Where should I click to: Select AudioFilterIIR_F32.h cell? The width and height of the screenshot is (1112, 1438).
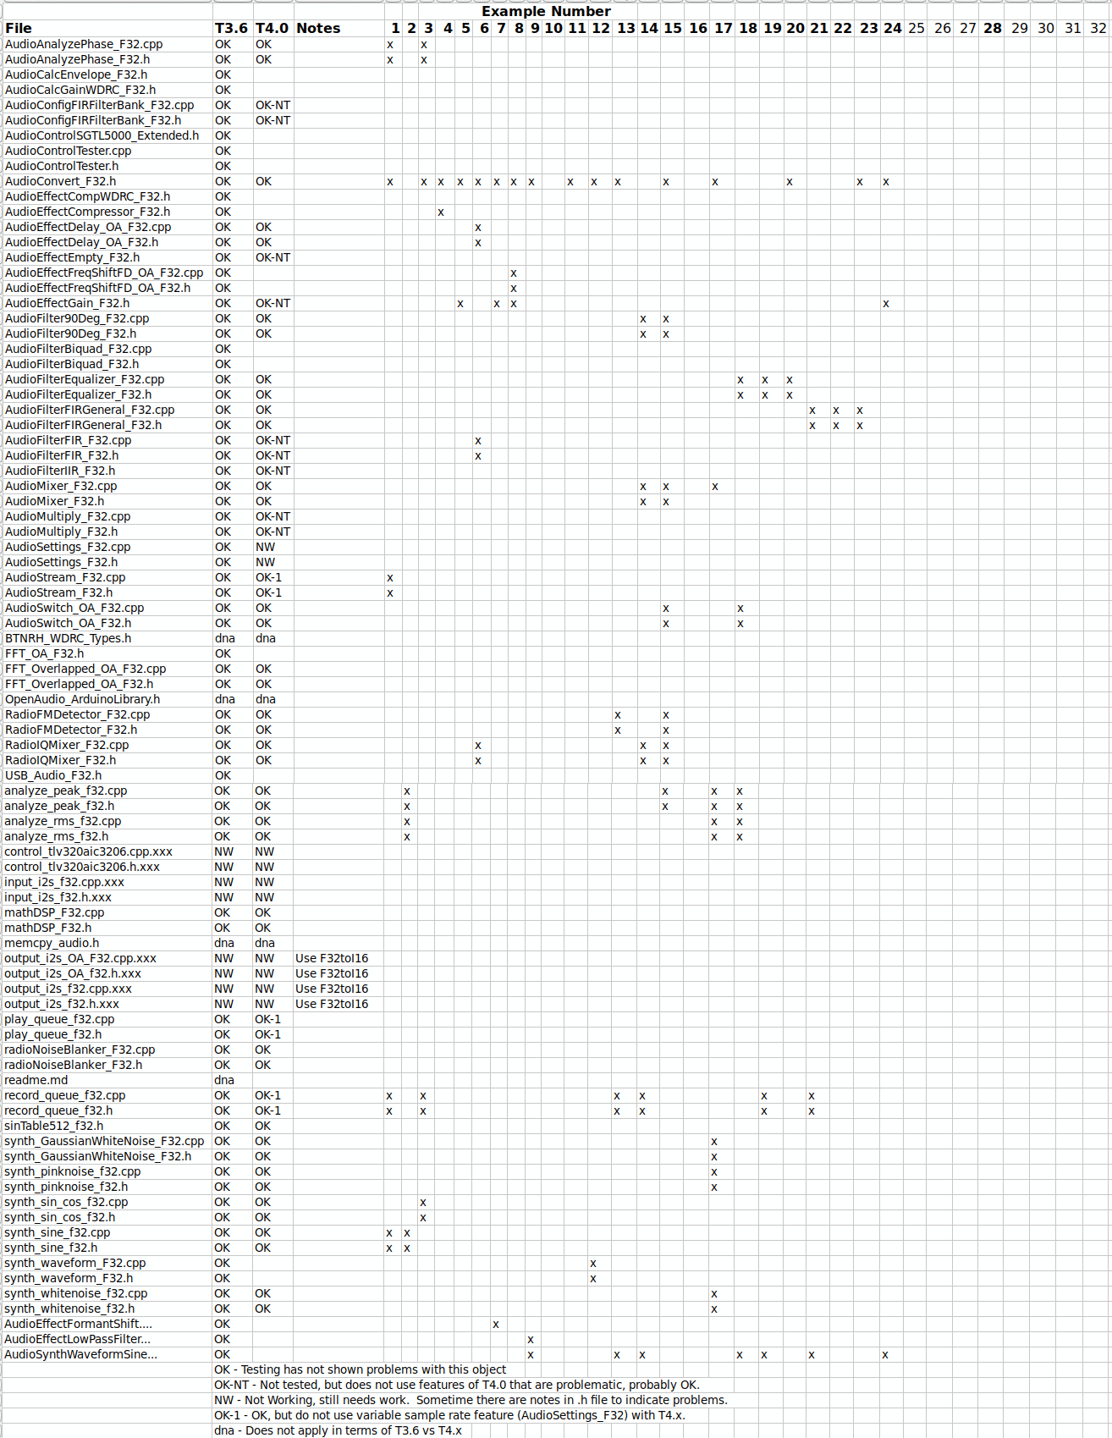[107, 471]
